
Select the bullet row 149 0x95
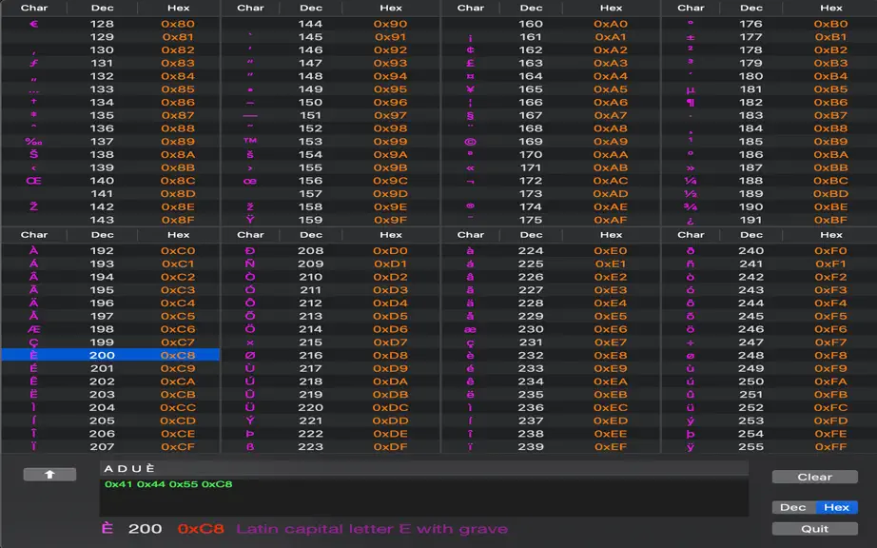[331, 89]
